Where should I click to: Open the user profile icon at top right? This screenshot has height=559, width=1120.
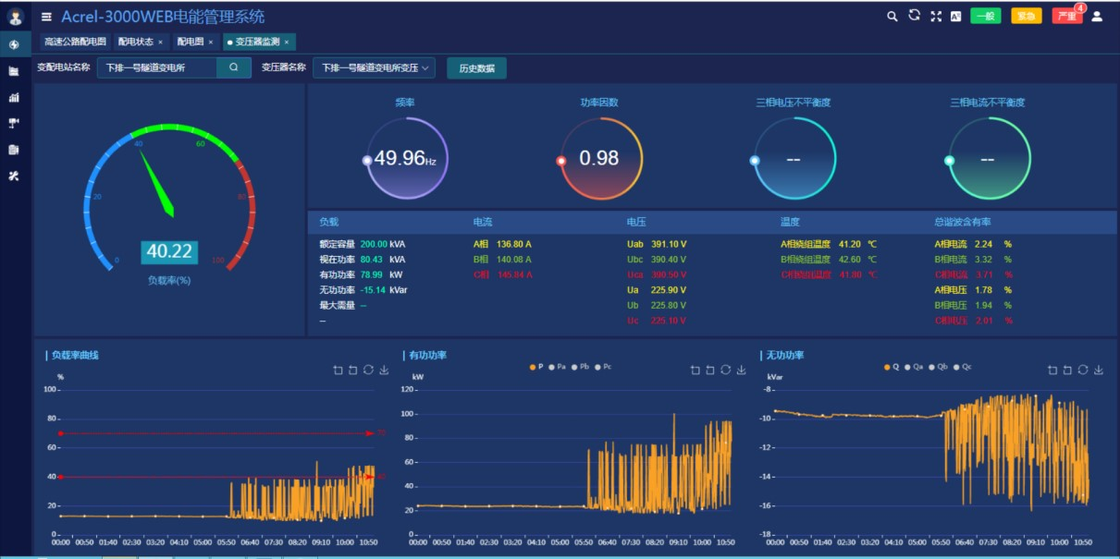[1097, 17]
